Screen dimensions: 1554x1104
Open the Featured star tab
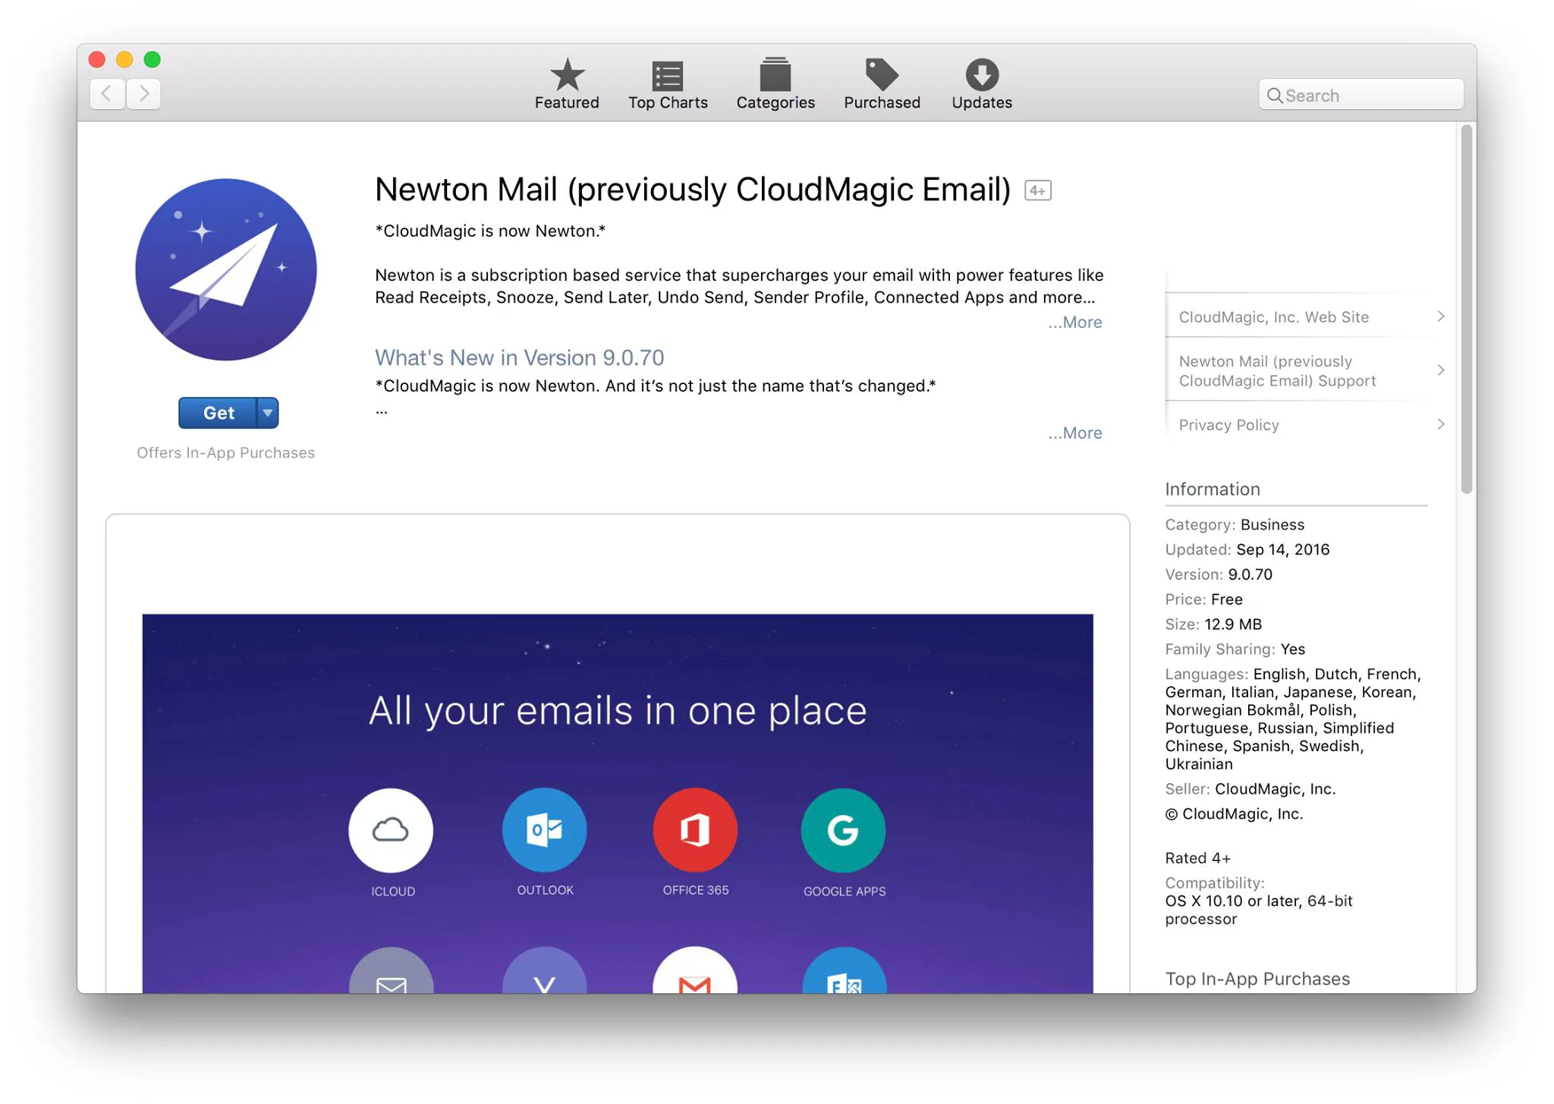point(566,83)
